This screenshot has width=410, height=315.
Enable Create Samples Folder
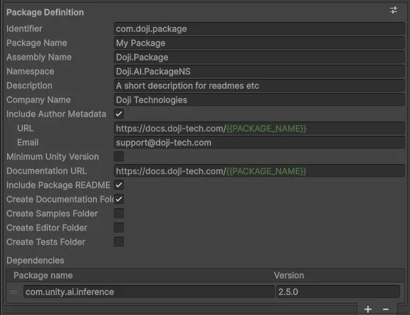click(119, 213)
